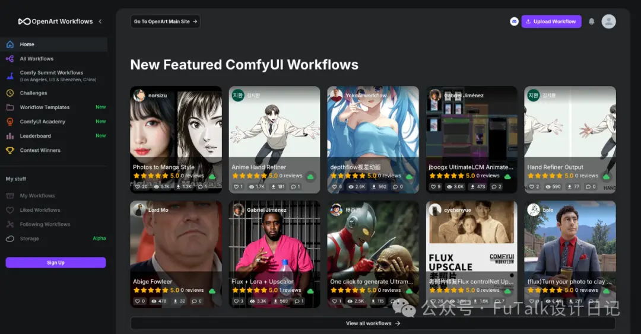Screen dimensions: 641x334
Task: Click green cloud icon on Abige Fowleer card
Action: pos(212,291)
